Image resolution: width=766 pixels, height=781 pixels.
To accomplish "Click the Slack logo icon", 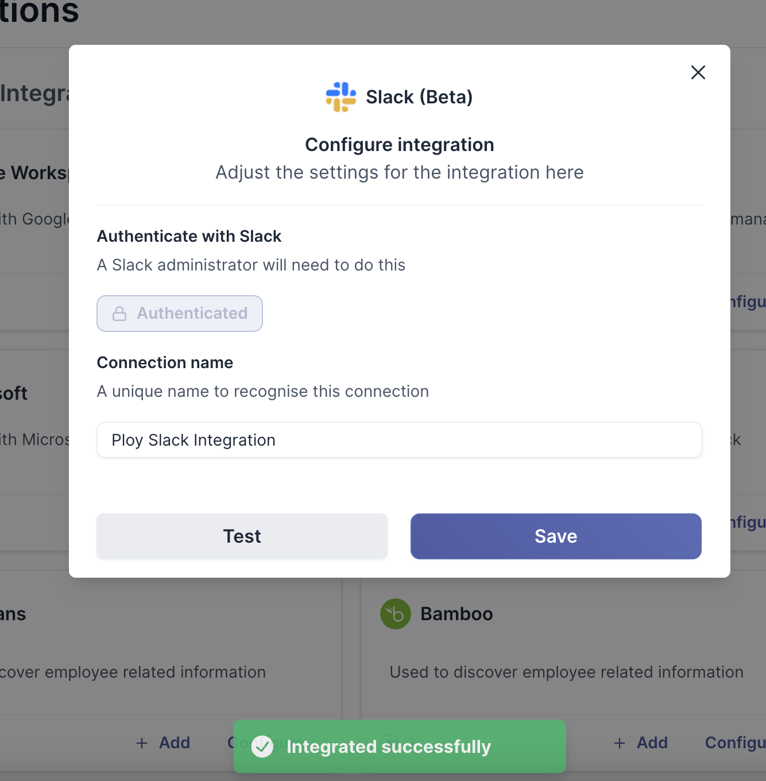I will pyautogui.click(x=341, y=97).
